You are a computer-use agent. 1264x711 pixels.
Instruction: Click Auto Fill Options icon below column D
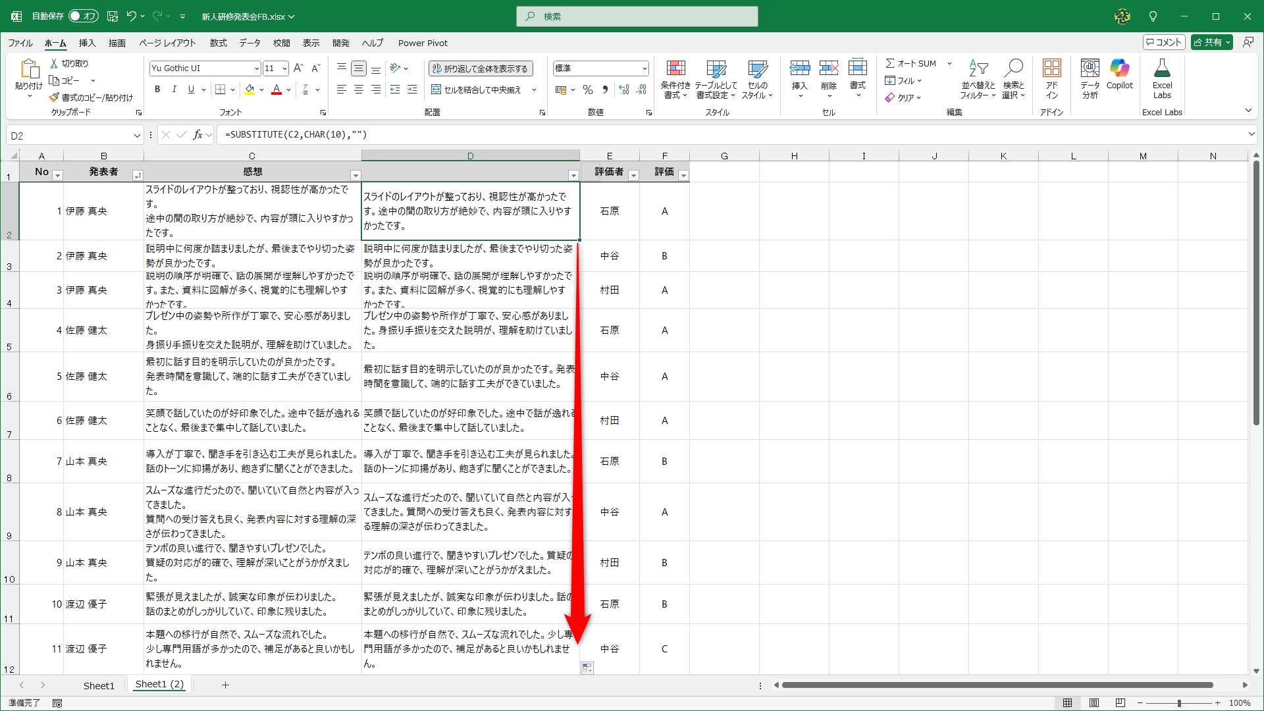pos(587,668)
